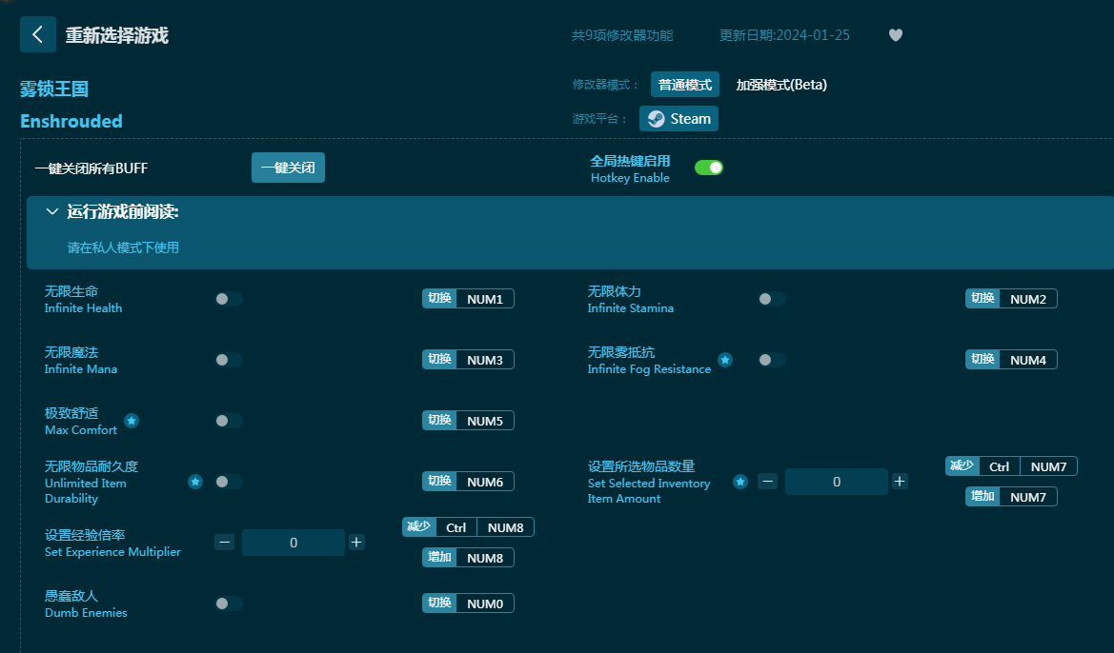Switch to 加强模式(Beta) mode
1114x653 pixels.
[780, 85]
